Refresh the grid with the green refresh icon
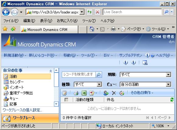Image resolution: width=177 pixels, height=130 pixels. [172, 100]
